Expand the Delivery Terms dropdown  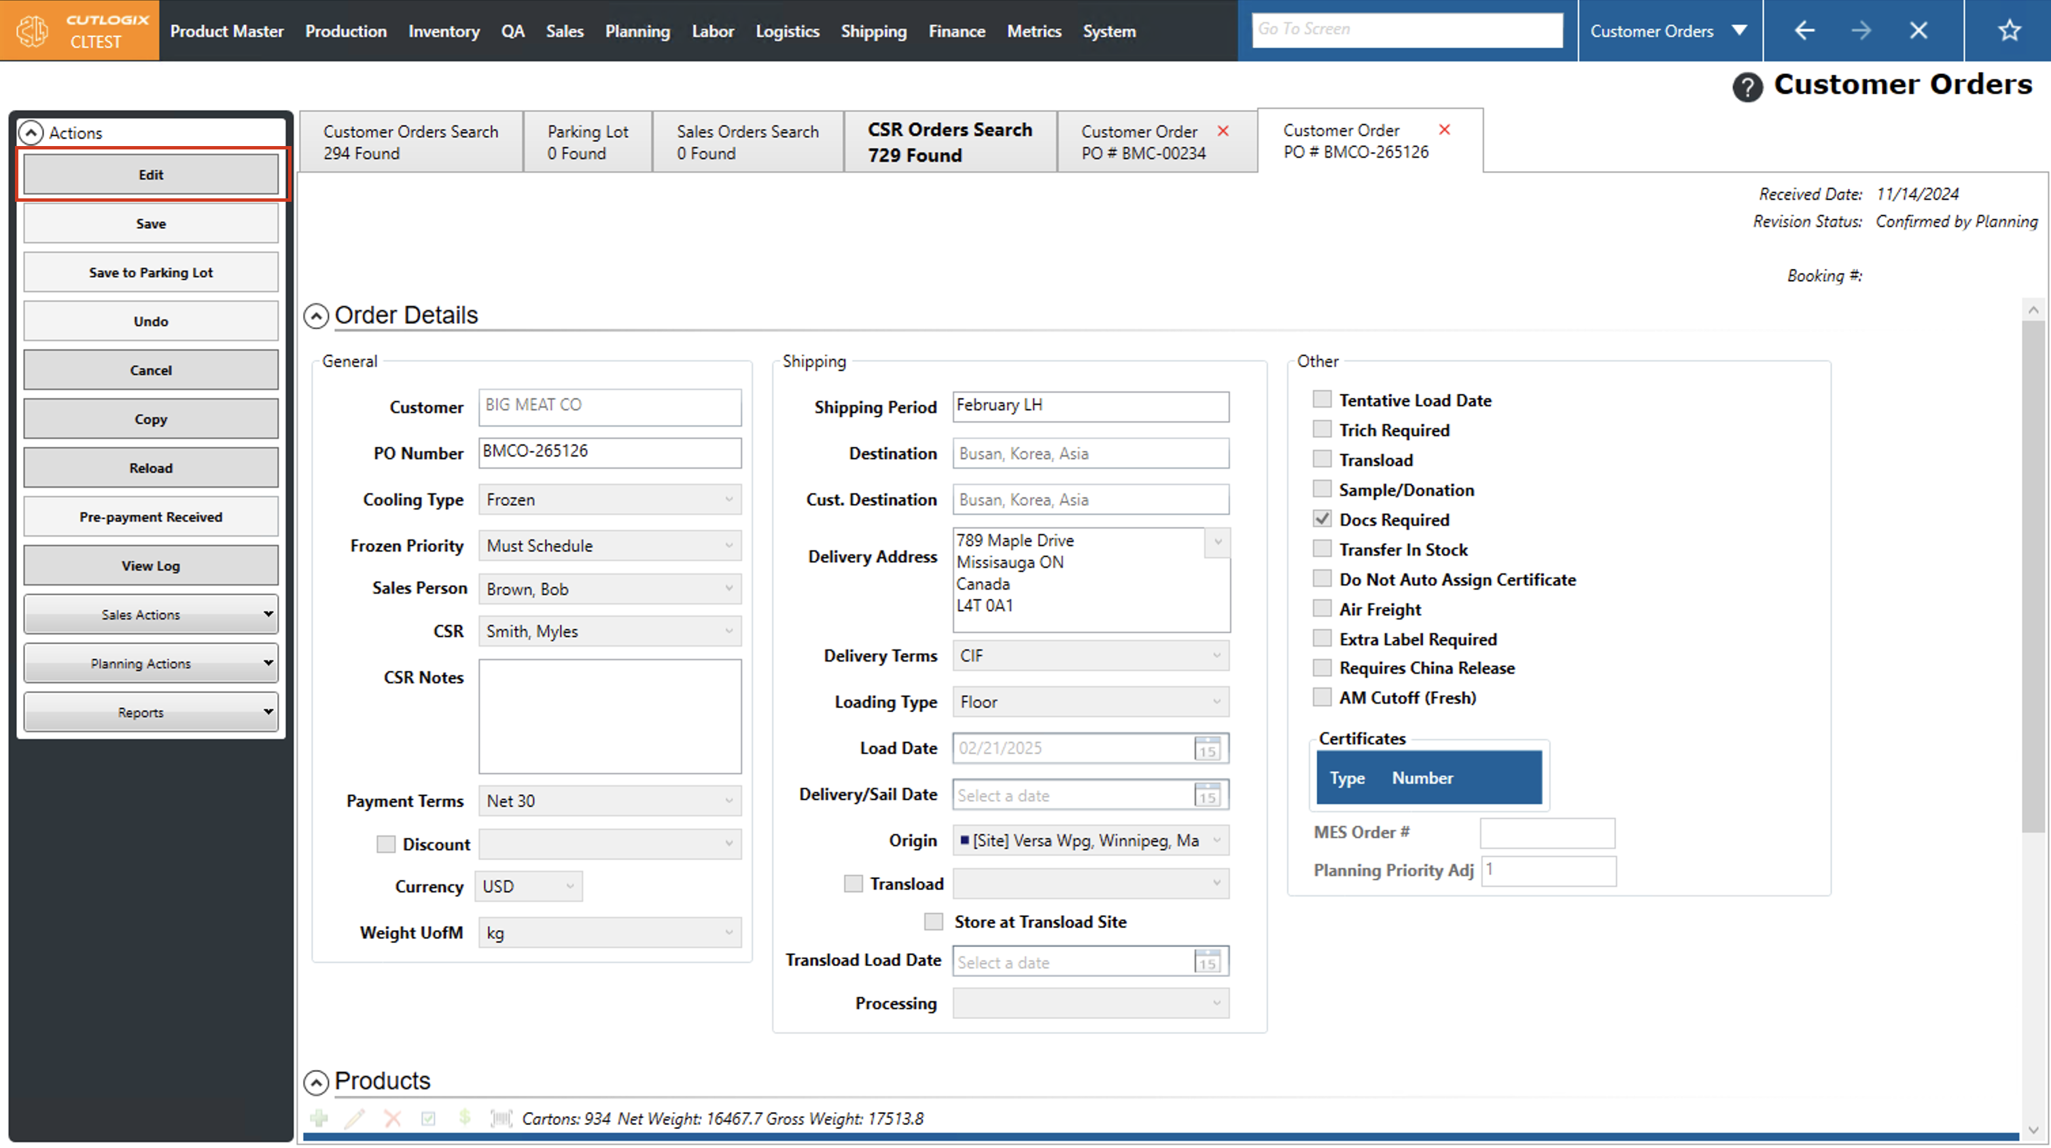(1090, 656)
